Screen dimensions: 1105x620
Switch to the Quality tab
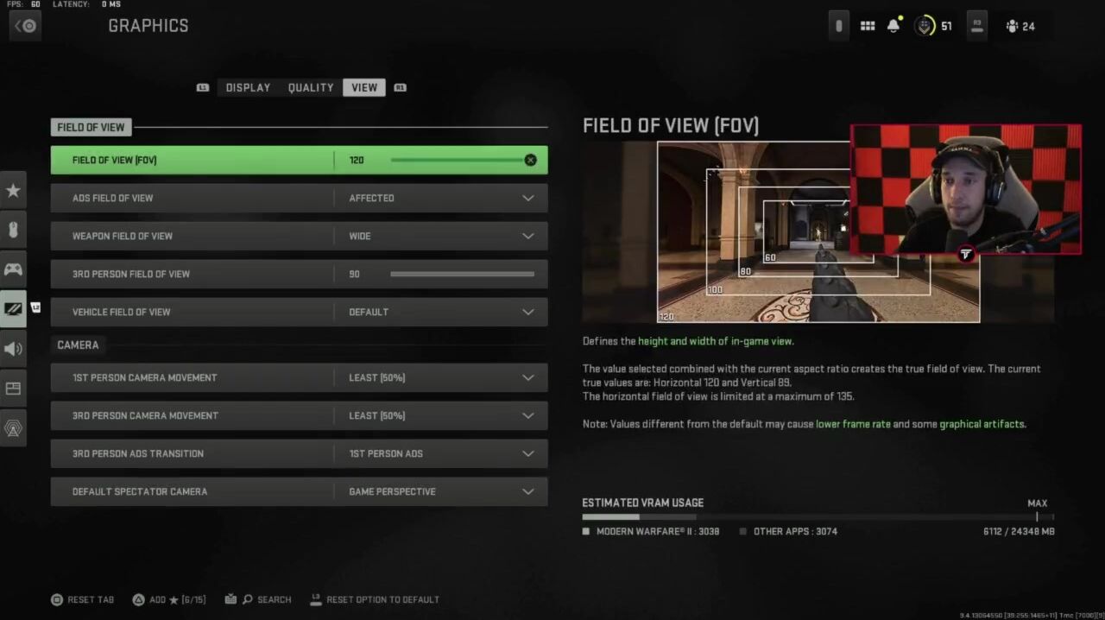click(311, 87)
